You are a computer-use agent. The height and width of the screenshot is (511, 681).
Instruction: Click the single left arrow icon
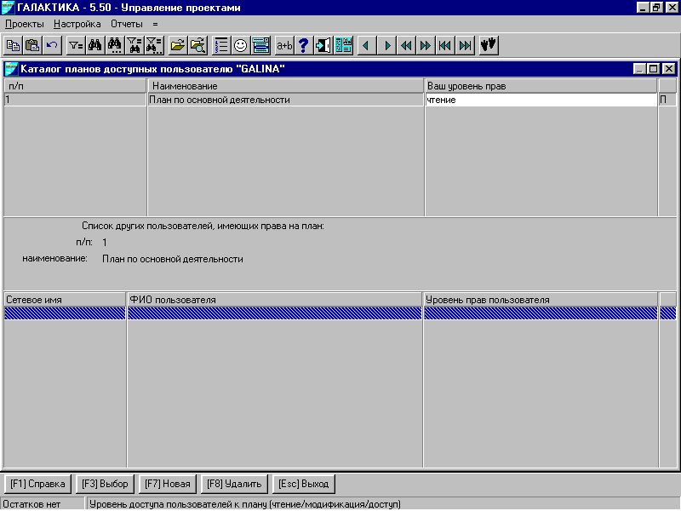(x=366, y=45)
